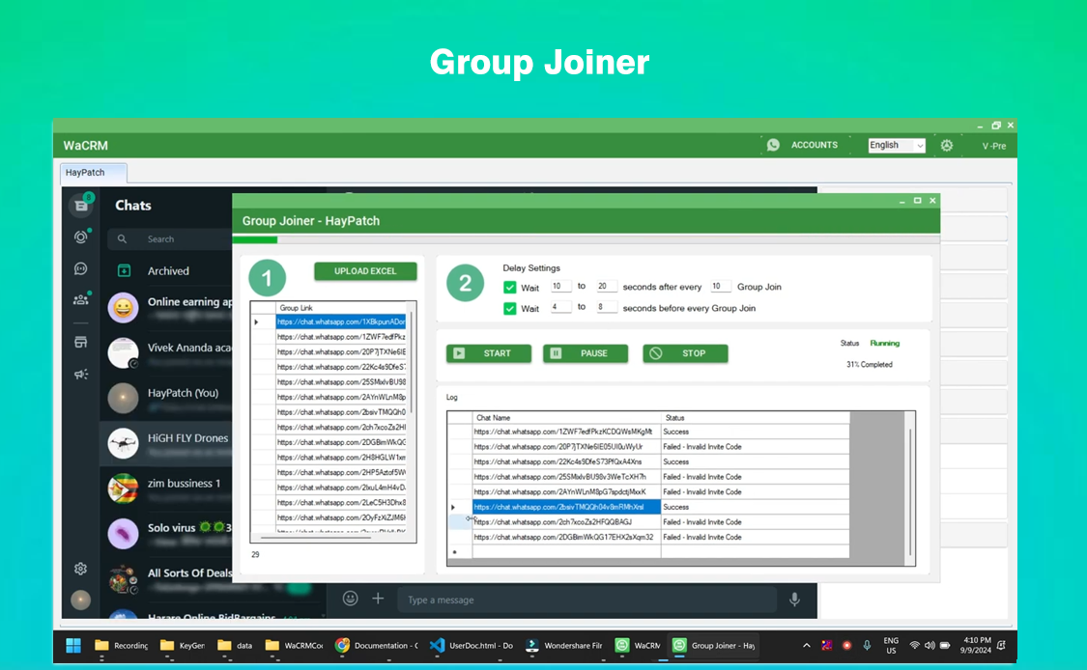The width and height of the screenshot is (1087, 670).
Task: Toggle wait after every Group Join checkbox
Action: coord(510,287)
